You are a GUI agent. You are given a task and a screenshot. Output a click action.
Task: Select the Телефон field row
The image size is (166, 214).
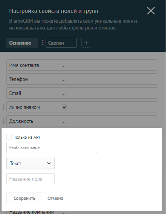(x=82, y=79)
